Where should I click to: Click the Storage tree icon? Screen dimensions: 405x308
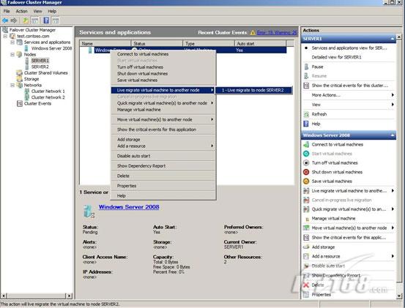tap(20, 79)
